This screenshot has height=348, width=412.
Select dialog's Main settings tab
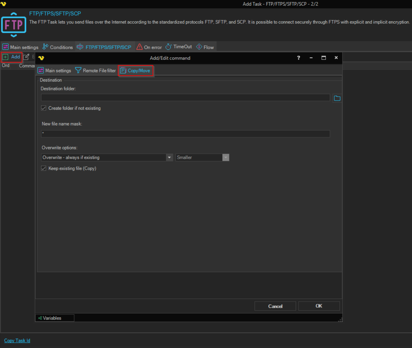point(55,71)
